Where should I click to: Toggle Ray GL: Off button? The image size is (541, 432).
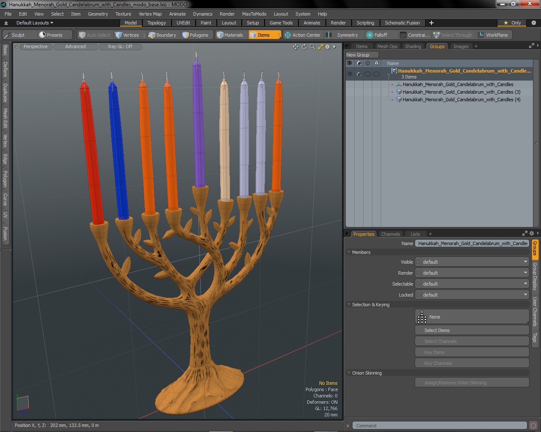pyautogui.click(x=120, y=47)
